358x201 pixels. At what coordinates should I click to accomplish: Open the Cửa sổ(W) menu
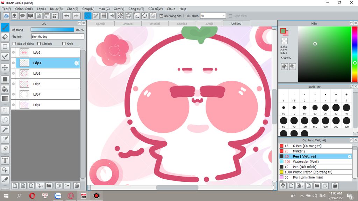[x=156, y=9]
